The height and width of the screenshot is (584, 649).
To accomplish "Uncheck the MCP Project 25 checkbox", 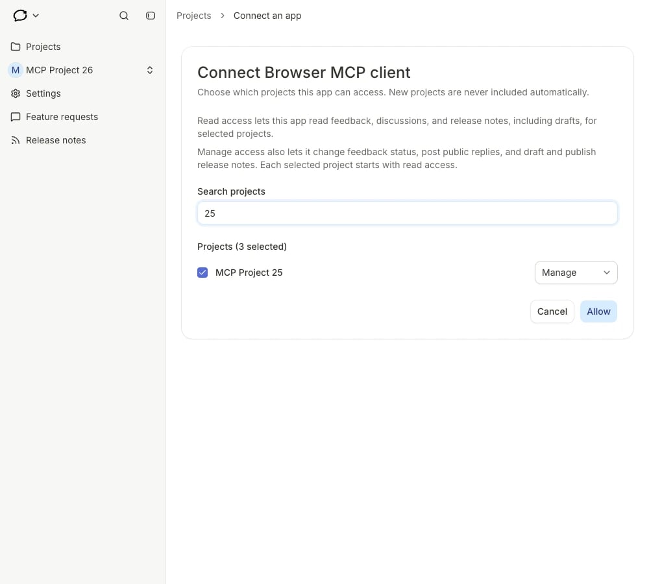I will 202,273.
